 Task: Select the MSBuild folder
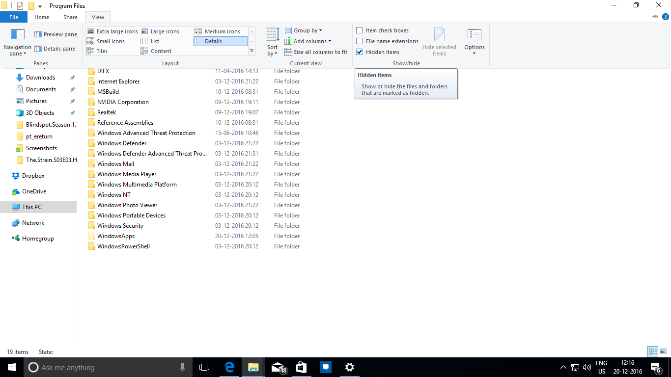(108, 92)
